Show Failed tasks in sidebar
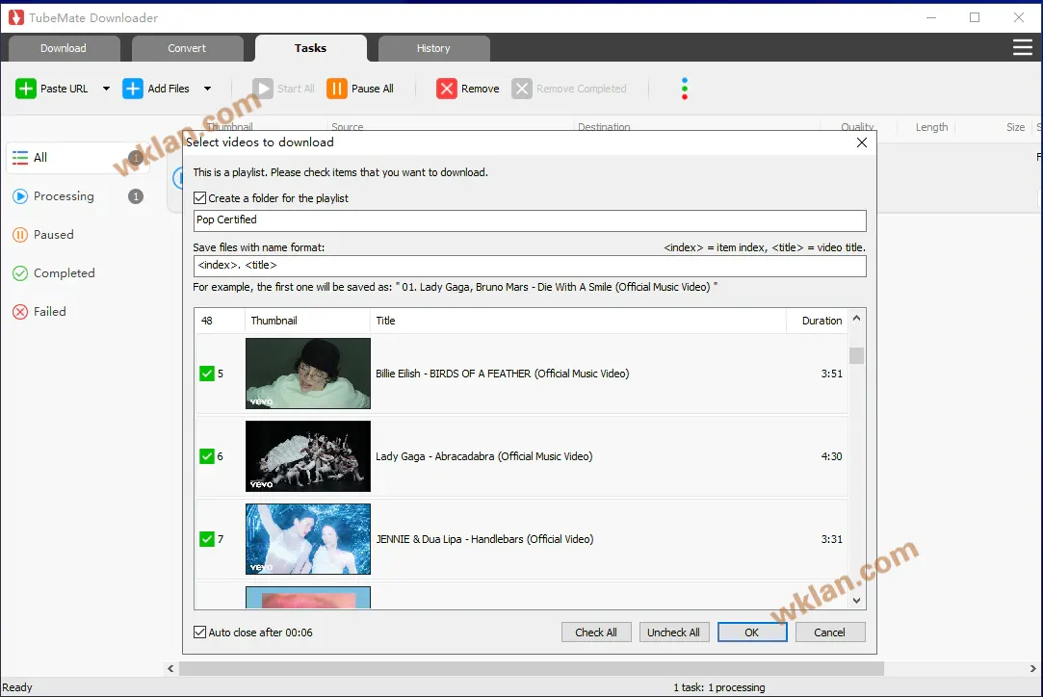1043x697 pixels. pos(49,312)
